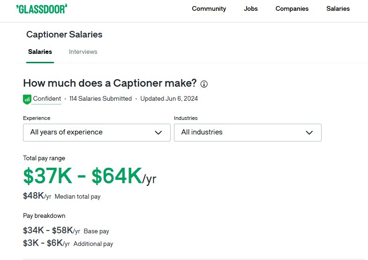Click the 114 Salaries Submitted text
The image size is (368, 260).
100,99
